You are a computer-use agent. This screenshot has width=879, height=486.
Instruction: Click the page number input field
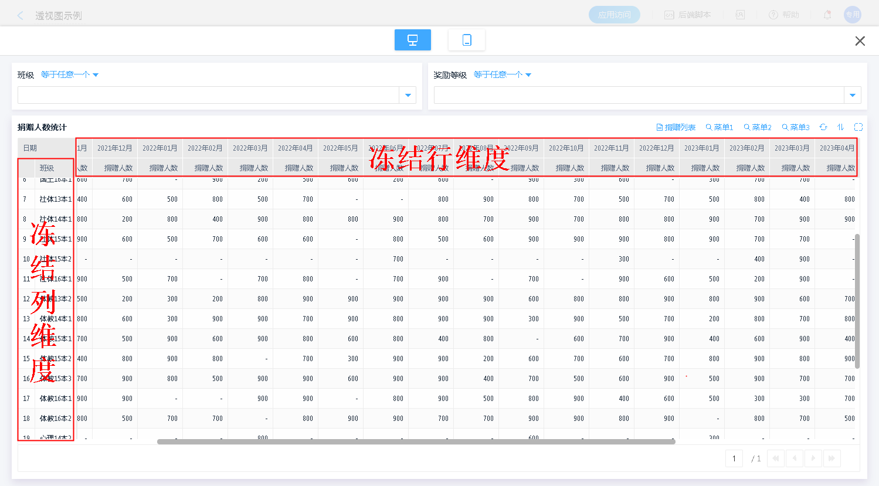coord(734,458)
